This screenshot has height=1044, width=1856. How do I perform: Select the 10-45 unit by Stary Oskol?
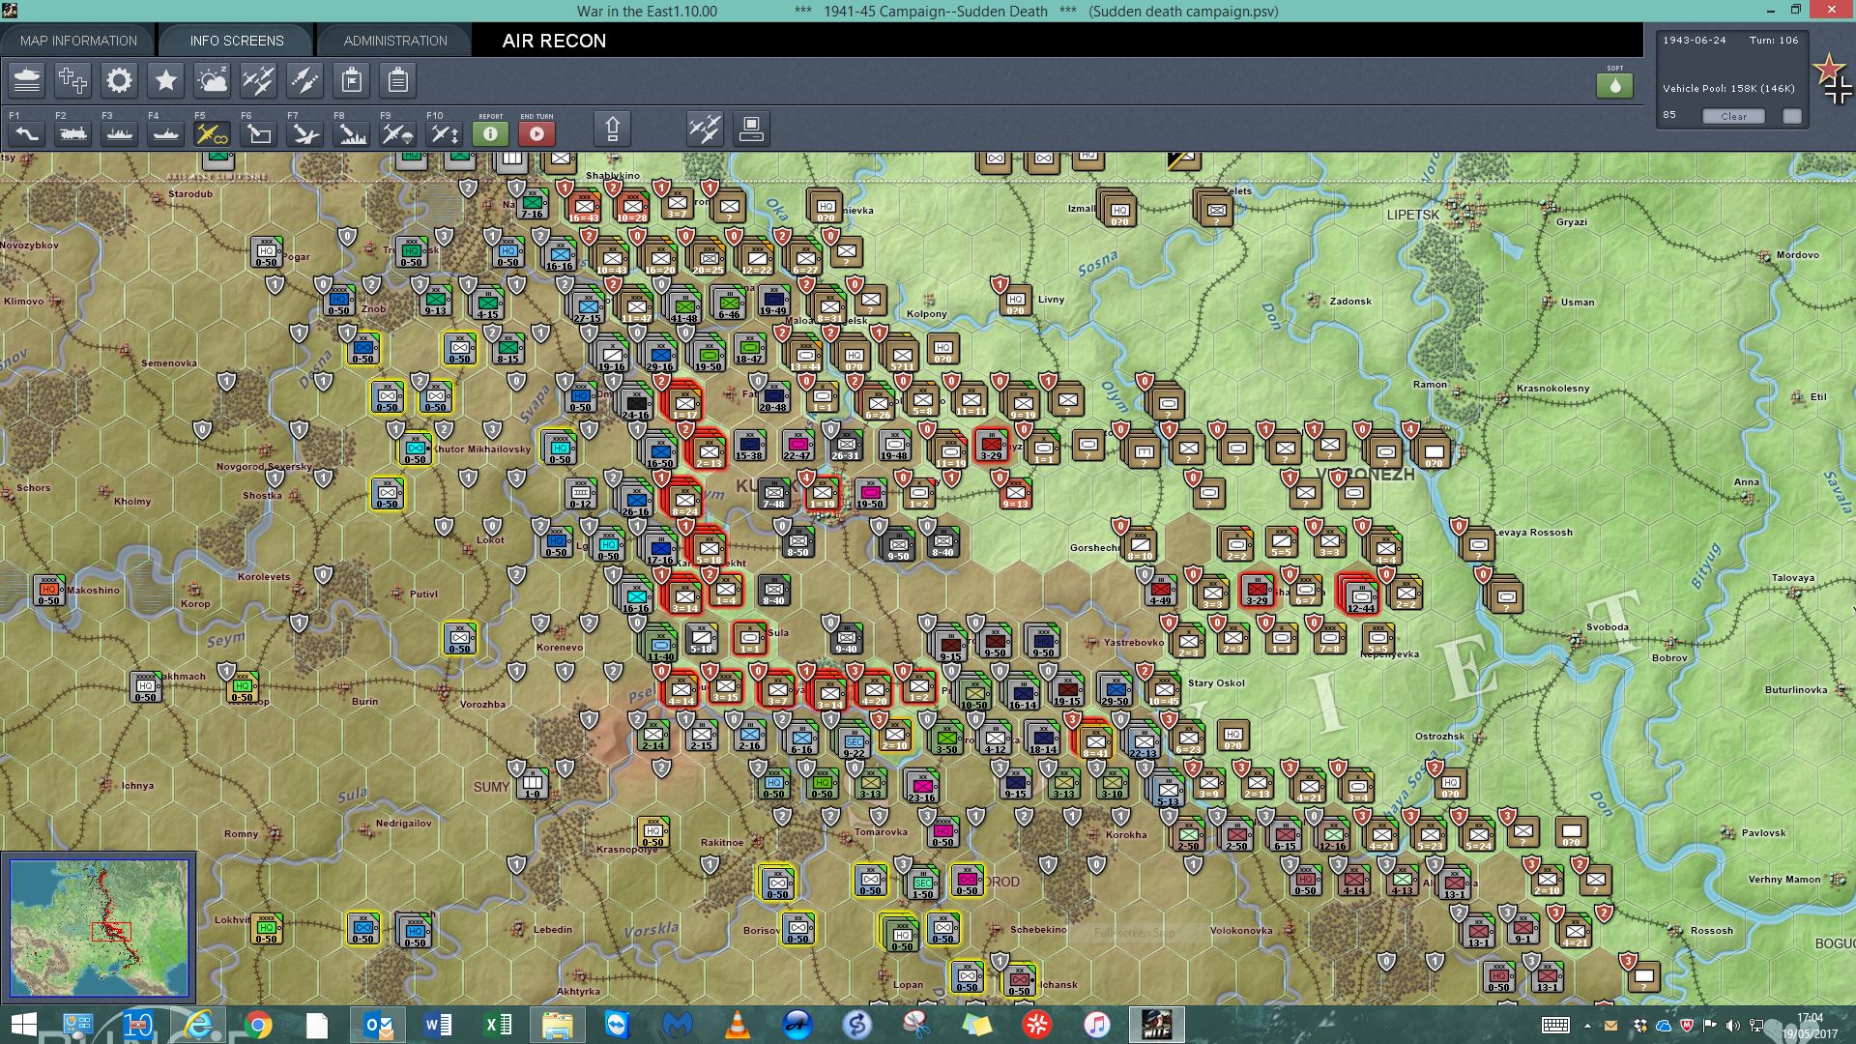tap(1163, 690)
